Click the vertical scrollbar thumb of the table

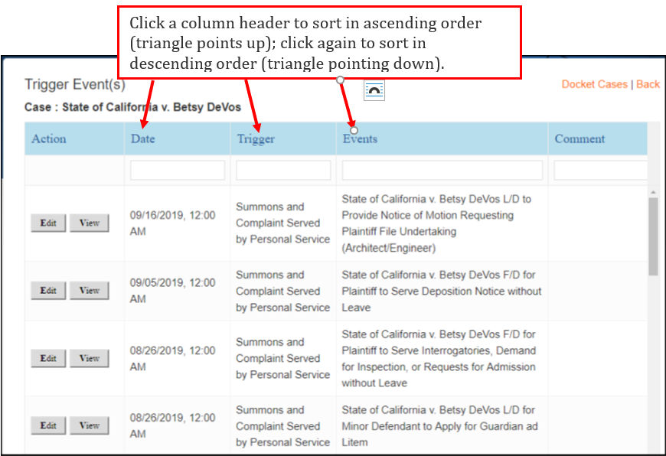(653, 236)
